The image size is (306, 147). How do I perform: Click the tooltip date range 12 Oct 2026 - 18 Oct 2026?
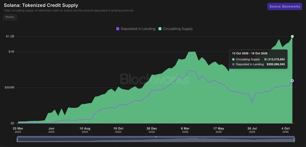point(250,53)
